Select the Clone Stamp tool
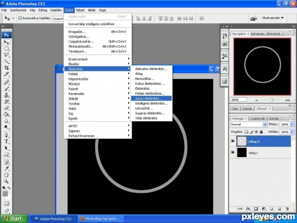The image size is (297, 223). click(6, 95)
